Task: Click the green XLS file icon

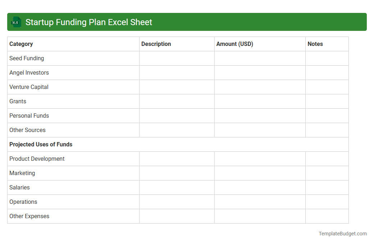Action: [x=16, y=22]
